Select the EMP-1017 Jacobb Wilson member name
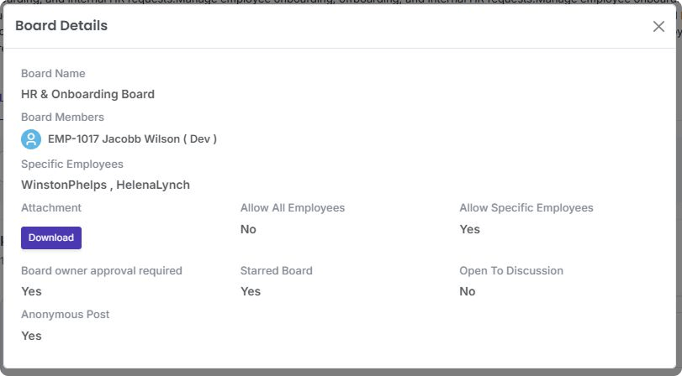The width and height of the screenshot is (682, 376). pyautogui.click(x=132, y=139)
